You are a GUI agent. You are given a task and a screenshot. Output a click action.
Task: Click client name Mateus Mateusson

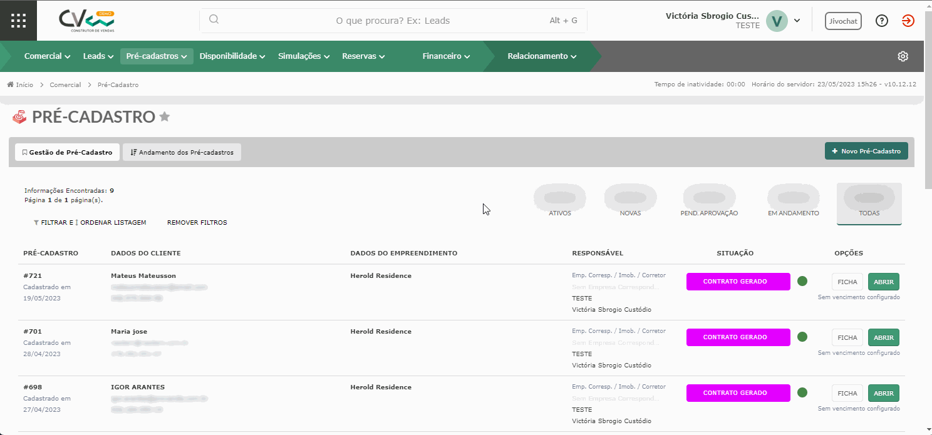[143, 275]
